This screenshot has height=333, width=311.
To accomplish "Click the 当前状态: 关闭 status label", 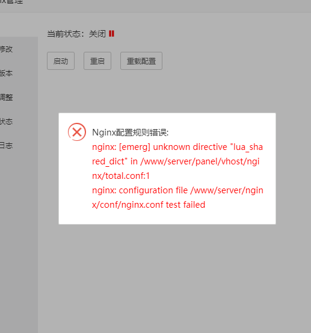I will pyautogui.click(x=76, y=34).
